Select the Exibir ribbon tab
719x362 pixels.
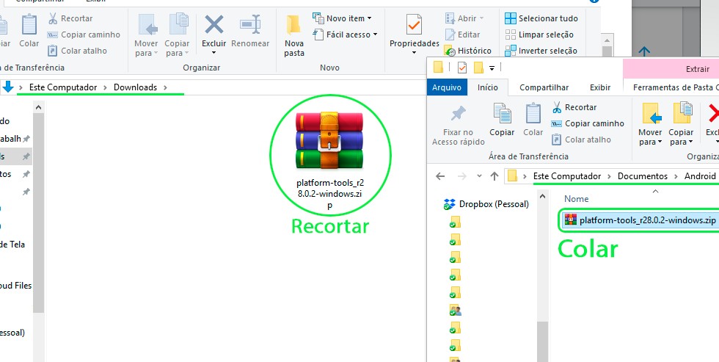coord(600,87)
